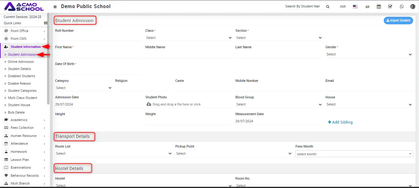Click the Import Student button
Image resolution: width=419 pixels, height=188 pixels.
tap(398, 21)
